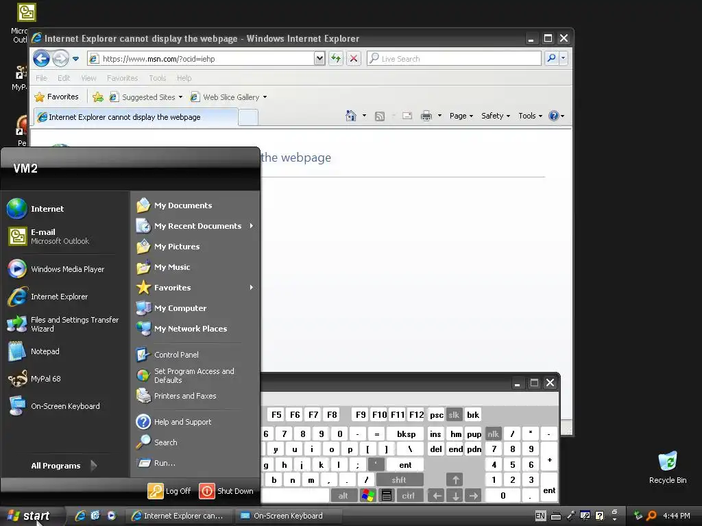The height and width of the screenshot is (526, 702).
Task: Open the Edit menu in Internet Explorer
Action: (x=64, y=78)
